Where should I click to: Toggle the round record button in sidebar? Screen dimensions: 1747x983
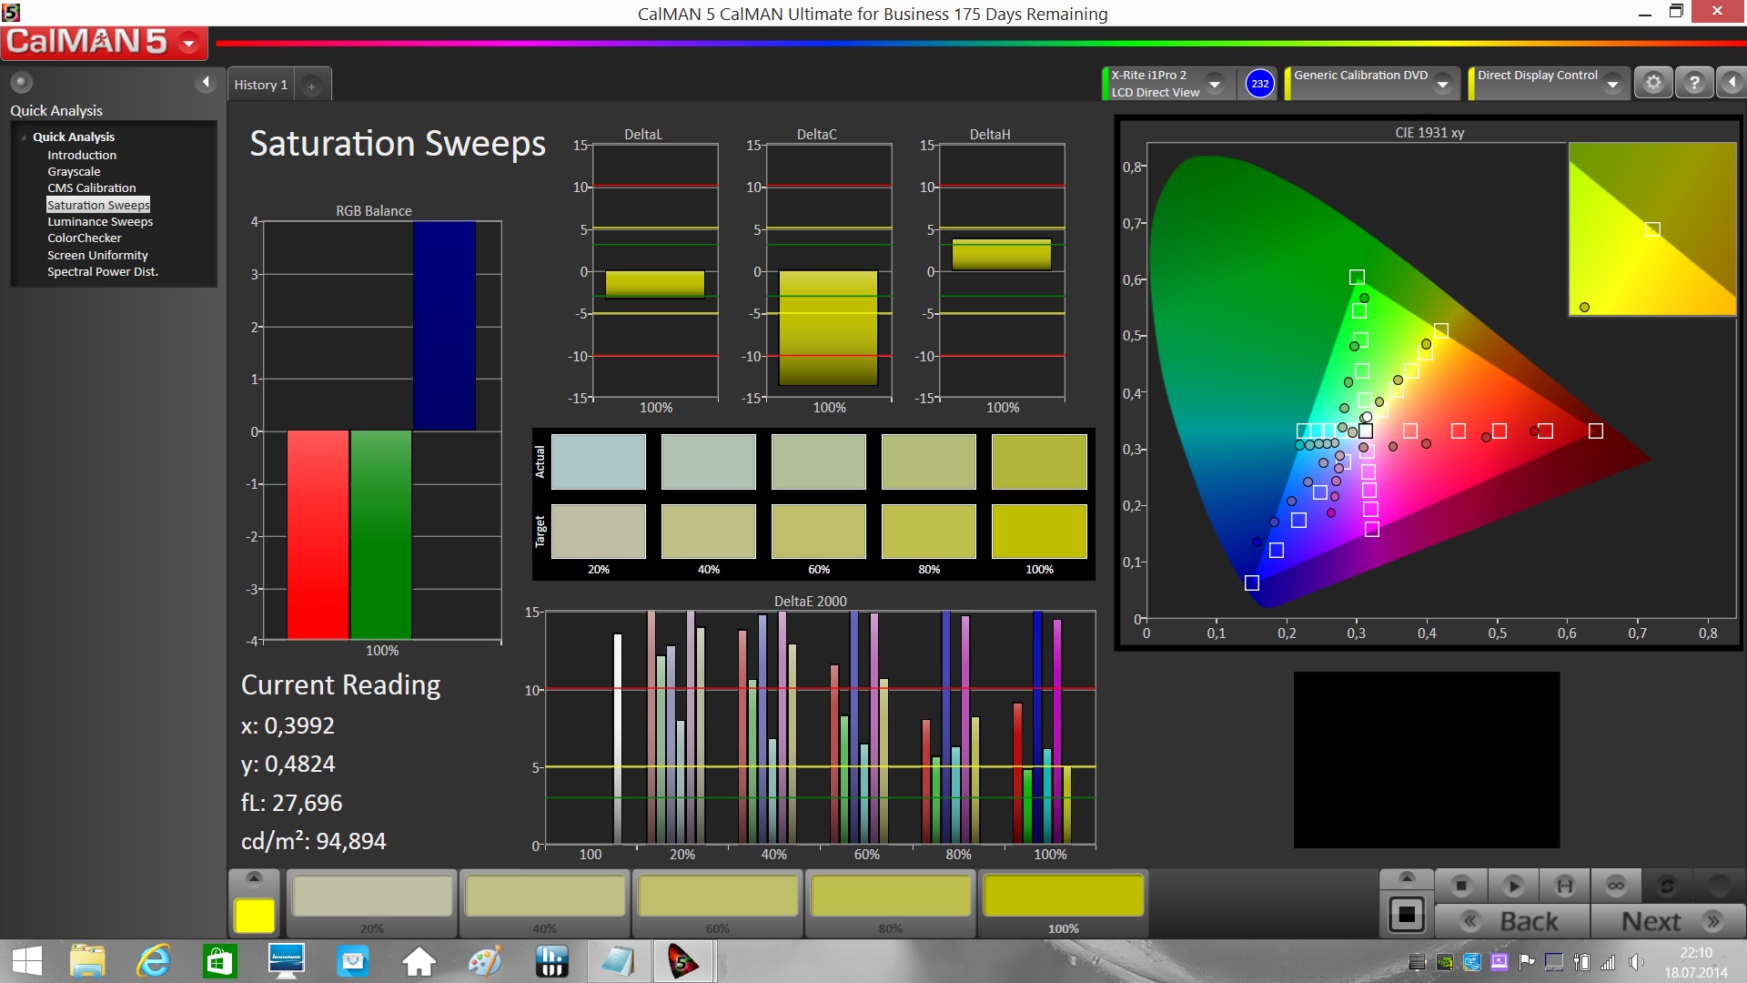click(21, 82)
